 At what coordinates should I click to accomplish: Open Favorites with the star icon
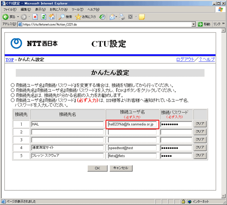[78, 17]
